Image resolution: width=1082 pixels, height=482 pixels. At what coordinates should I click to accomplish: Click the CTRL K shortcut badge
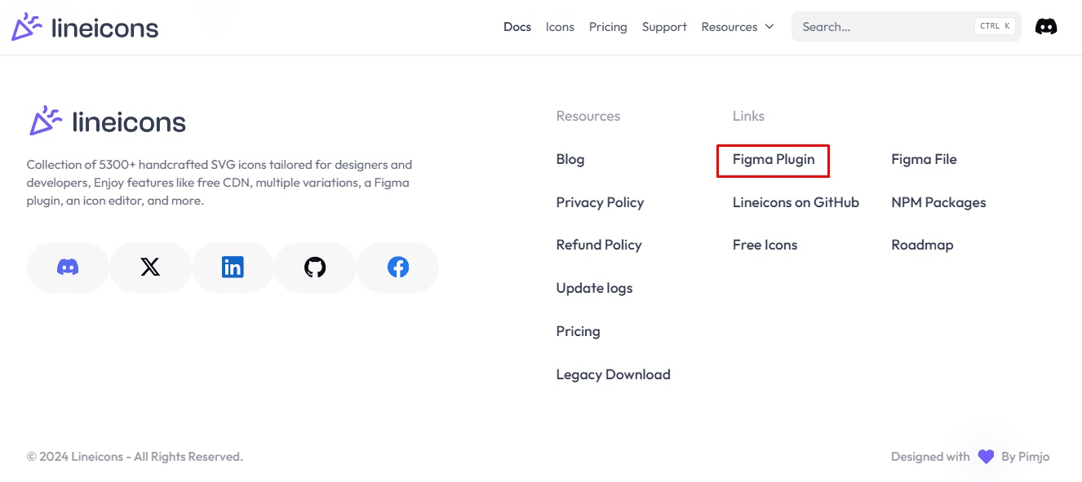(996, 26)
